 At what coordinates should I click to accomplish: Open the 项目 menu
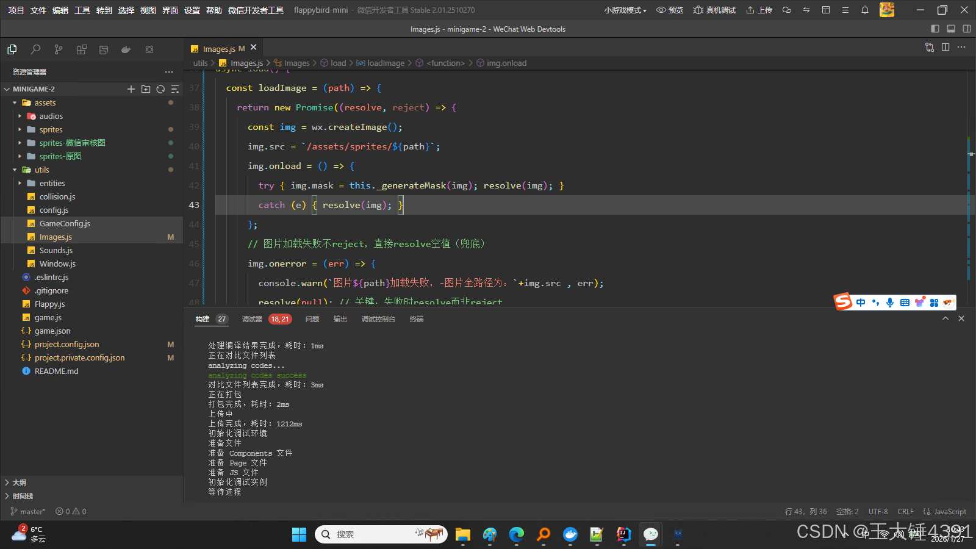(x=16, y=10)
